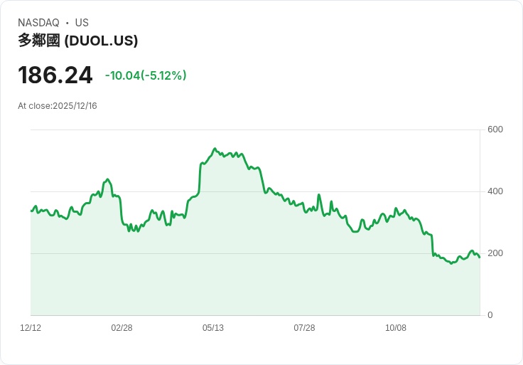Click the separator dot between NASDAQ and US
Screen dimensions: 523x365
point(67,23)
